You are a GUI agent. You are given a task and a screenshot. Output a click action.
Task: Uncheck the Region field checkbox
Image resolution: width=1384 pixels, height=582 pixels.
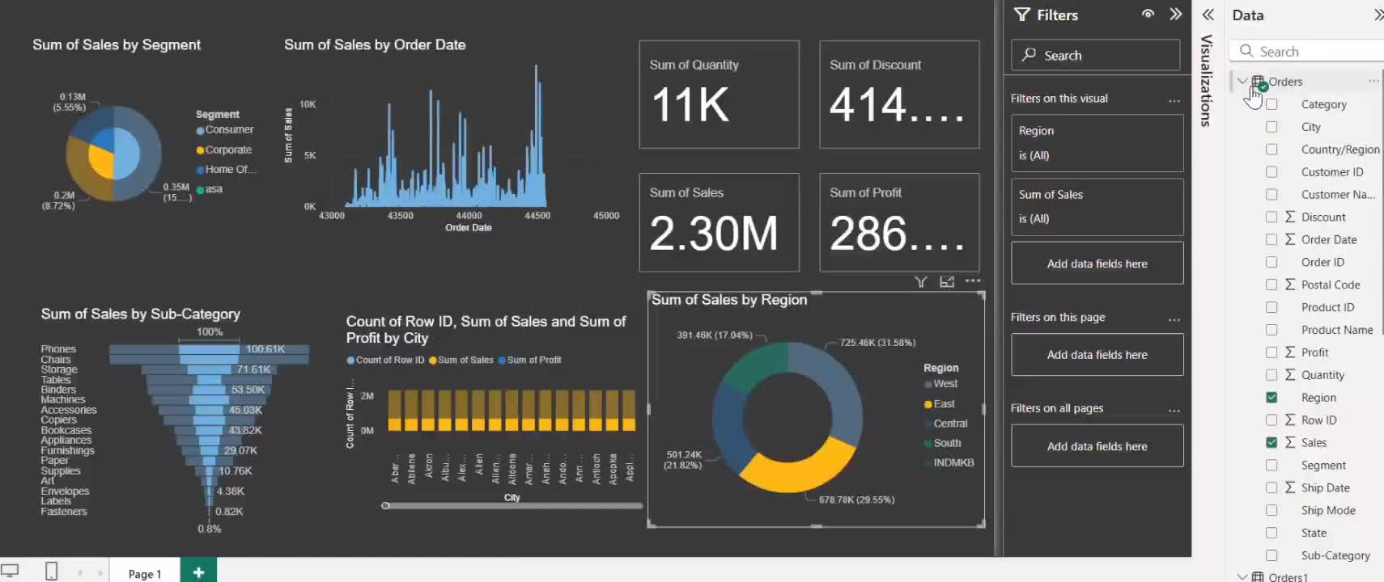1271,398
